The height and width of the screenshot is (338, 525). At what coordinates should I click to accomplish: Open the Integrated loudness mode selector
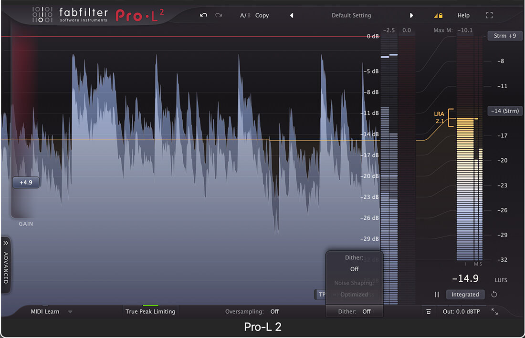465,295
